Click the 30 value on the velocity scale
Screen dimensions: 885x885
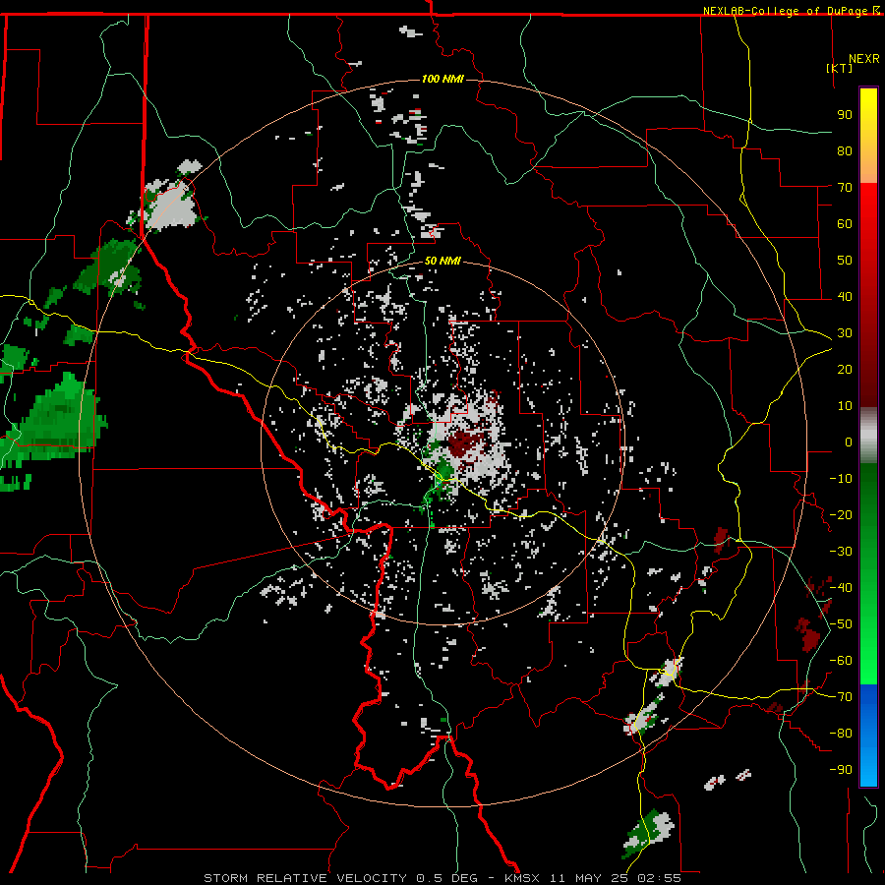coord(845,333)
